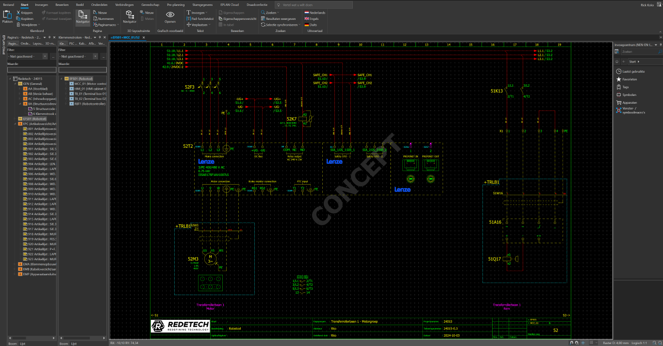Viewport: 663px width, 346px height.
Task: Switch to the Pre-planning ribbon tab
Action: 176,4
